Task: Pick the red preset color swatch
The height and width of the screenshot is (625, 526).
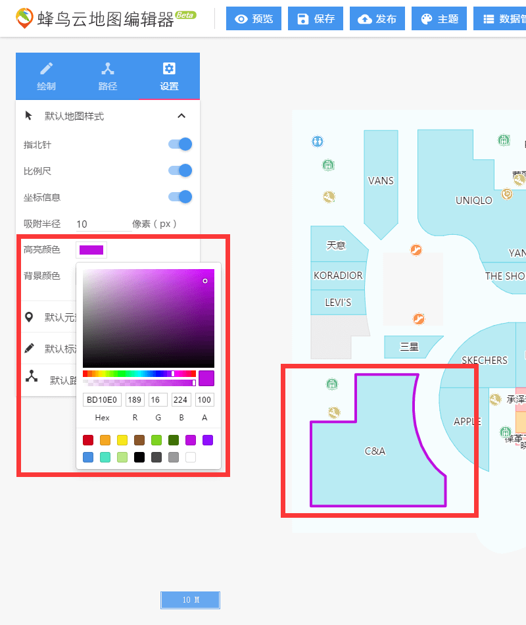Action: (x=88, y=440)
